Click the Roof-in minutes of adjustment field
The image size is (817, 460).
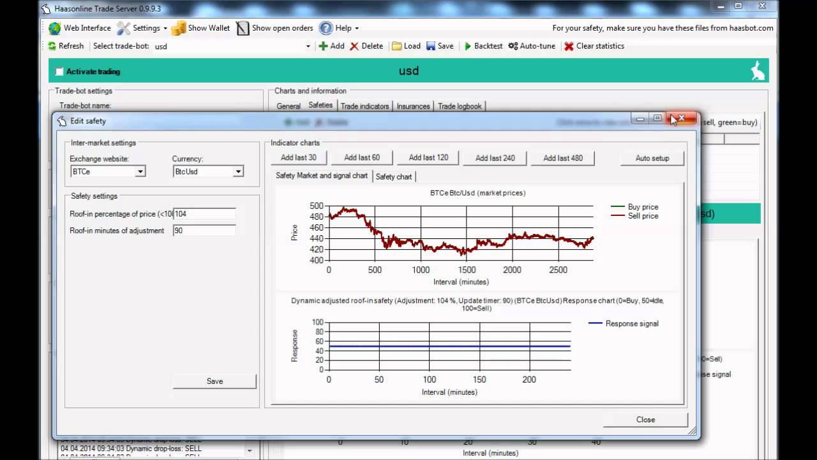coord(204,231)
